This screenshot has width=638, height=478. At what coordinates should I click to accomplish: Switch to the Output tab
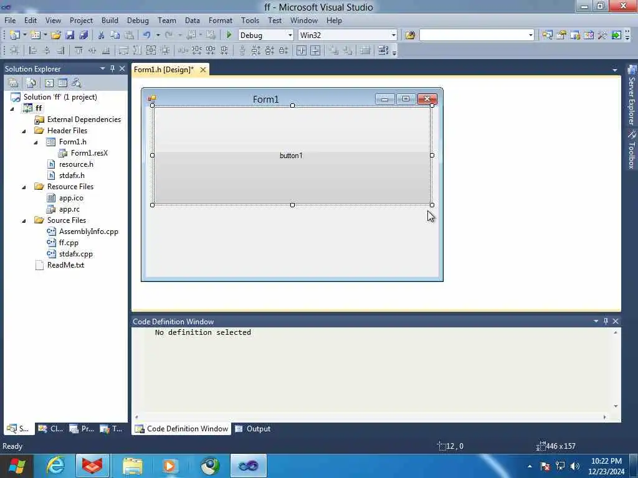click(x=253, y=429)
